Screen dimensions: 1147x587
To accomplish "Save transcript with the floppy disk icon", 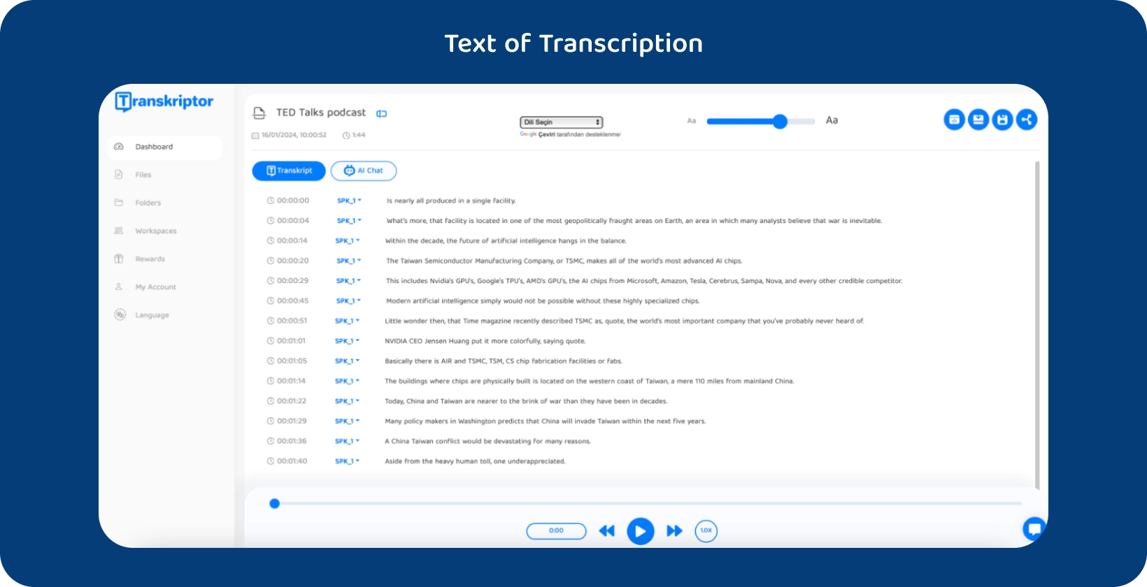I will tap(1002, 120).
